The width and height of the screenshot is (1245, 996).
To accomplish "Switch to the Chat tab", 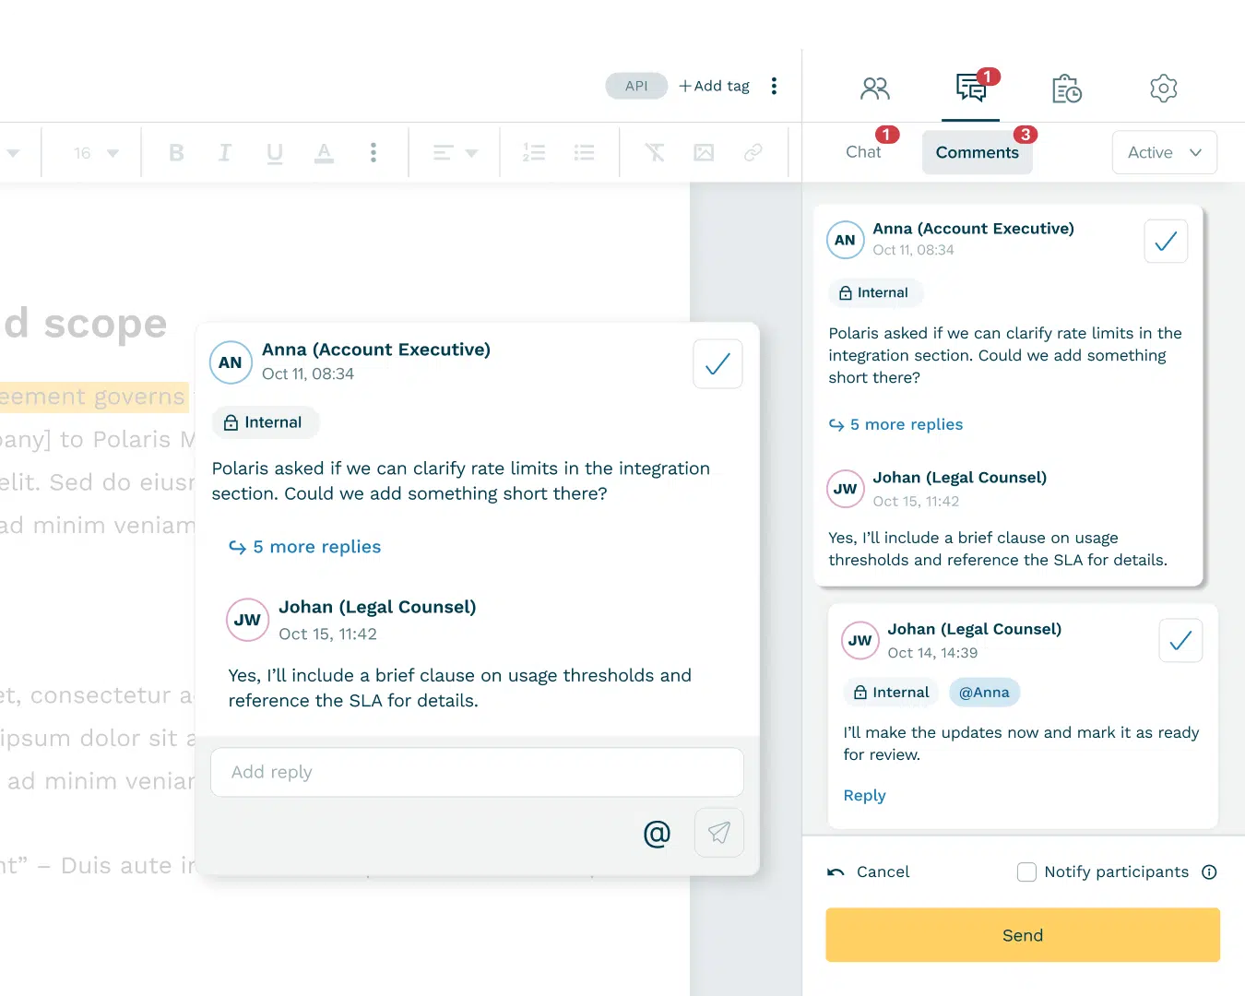I will click(x=863, y=153).
